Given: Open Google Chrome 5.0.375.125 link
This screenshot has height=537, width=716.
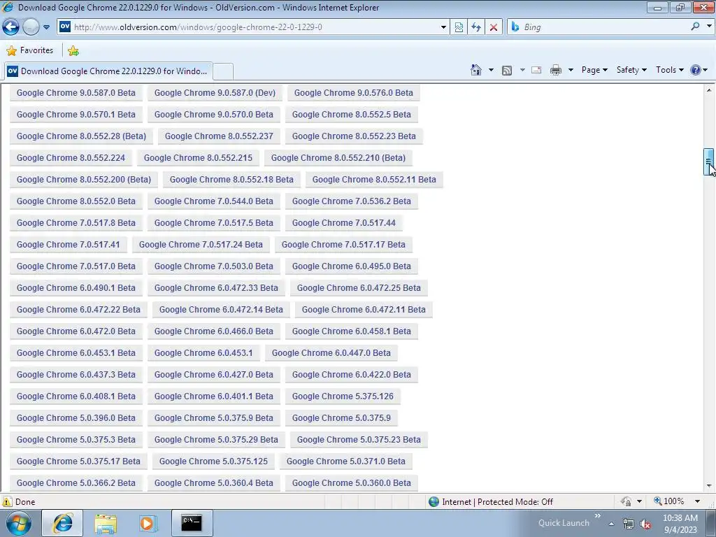Looking at the screenshot, I should point(213,461).
